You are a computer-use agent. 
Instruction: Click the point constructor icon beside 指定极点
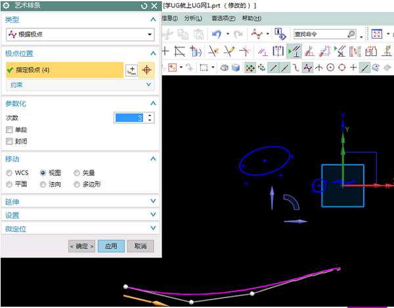131,70
